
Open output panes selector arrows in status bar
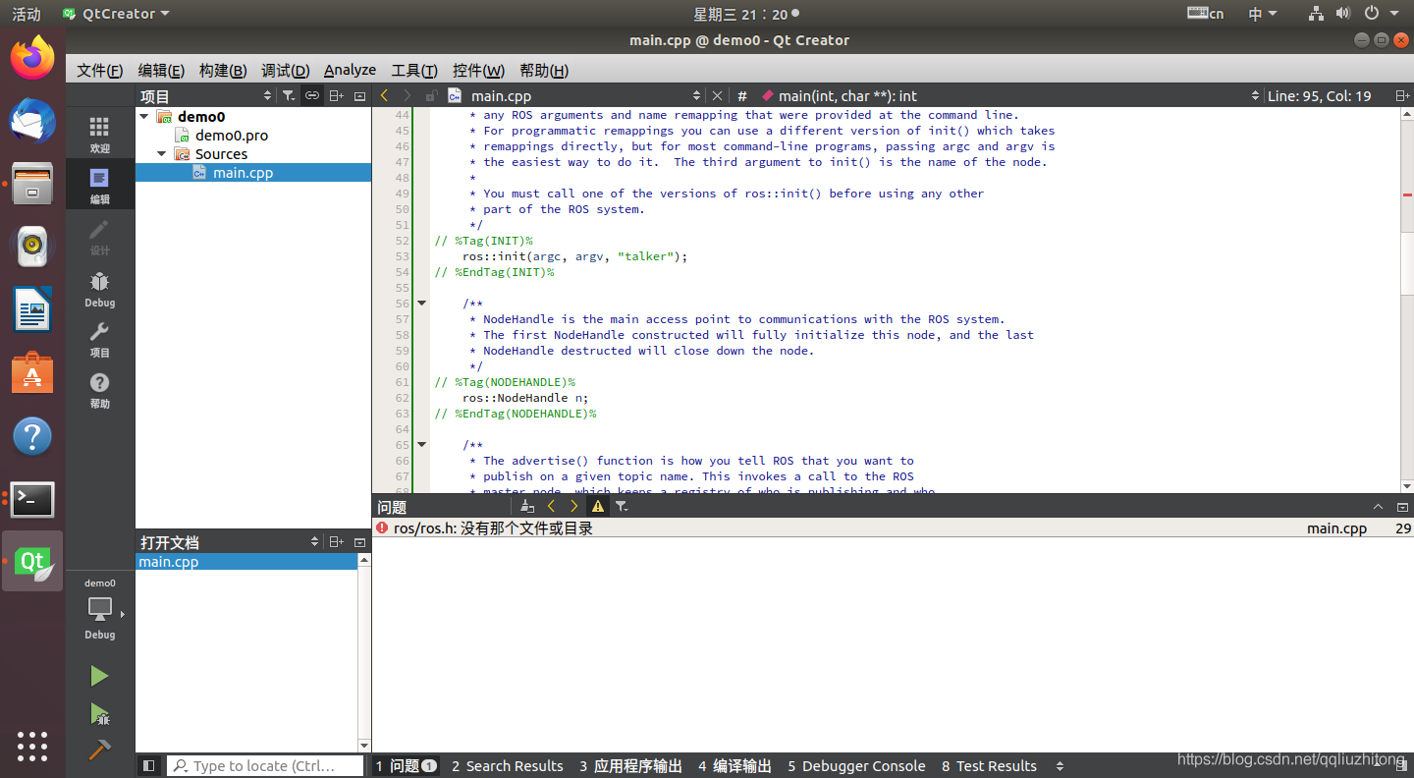1060,766
